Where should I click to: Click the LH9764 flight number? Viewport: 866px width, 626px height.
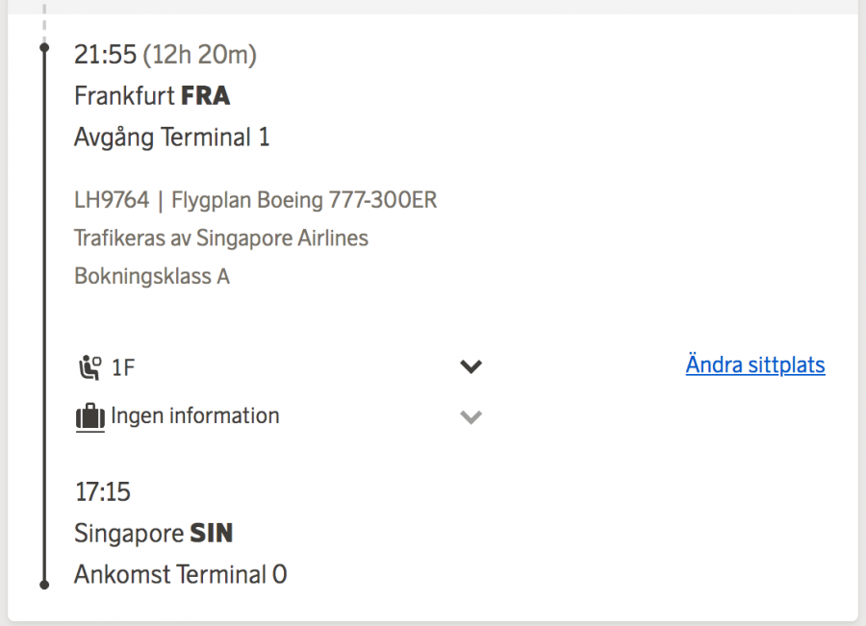(112, 200)
